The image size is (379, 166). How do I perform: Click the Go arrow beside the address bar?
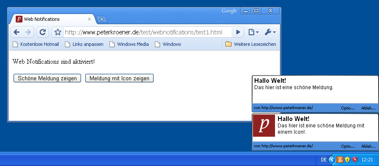[238, 32]
